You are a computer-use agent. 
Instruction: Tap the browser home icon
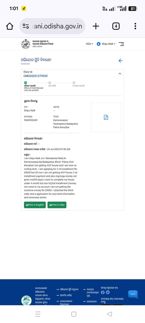[x=10, y=26]
